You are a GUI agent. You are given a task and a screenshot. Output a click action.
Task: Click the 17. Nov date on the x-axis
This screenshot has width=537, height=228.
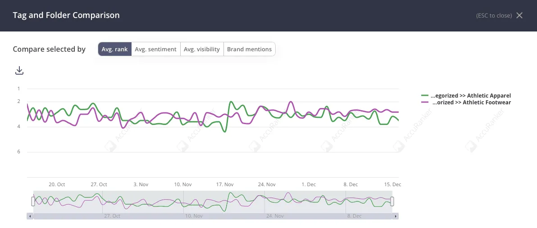point(225,184)
